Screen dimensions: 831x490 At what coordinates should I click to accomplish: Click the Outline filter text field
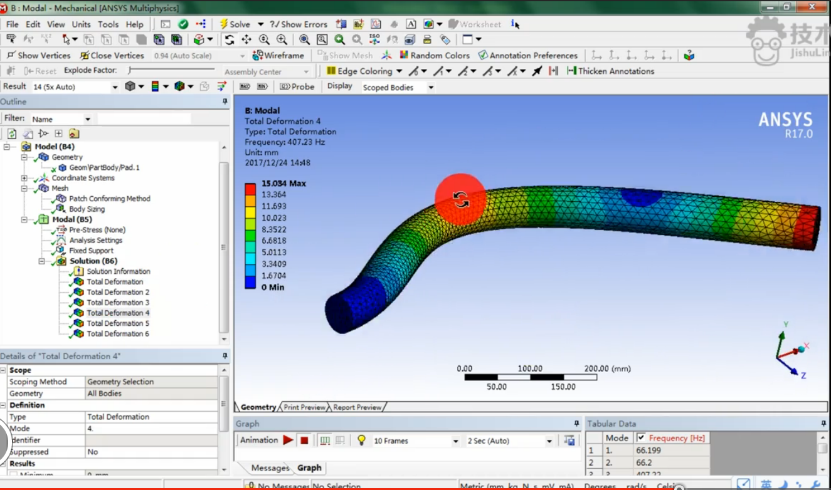[x=144, y=119]
